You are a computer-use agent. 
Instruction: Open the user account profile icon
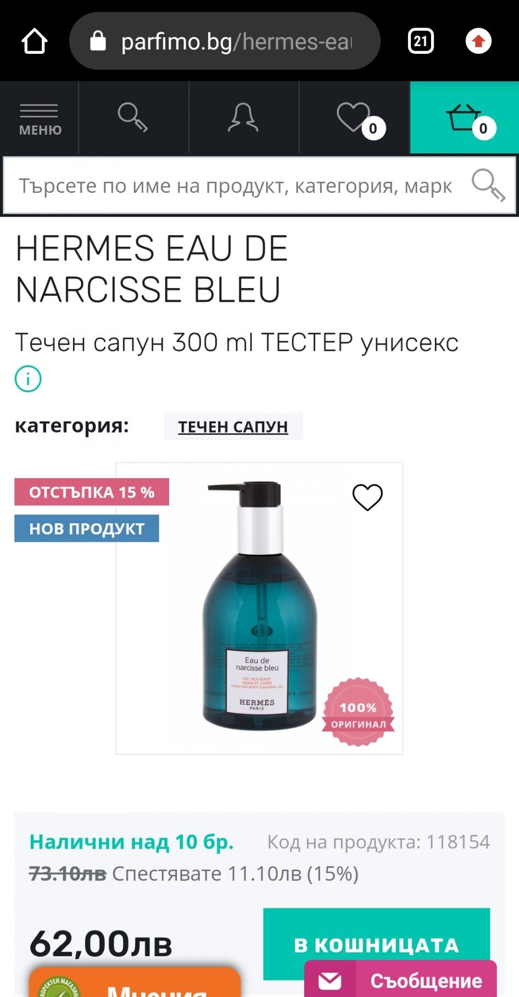(243, 118)
